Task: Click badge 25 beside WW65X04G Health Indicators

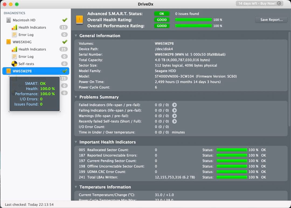Action: (x=64, y=49)
